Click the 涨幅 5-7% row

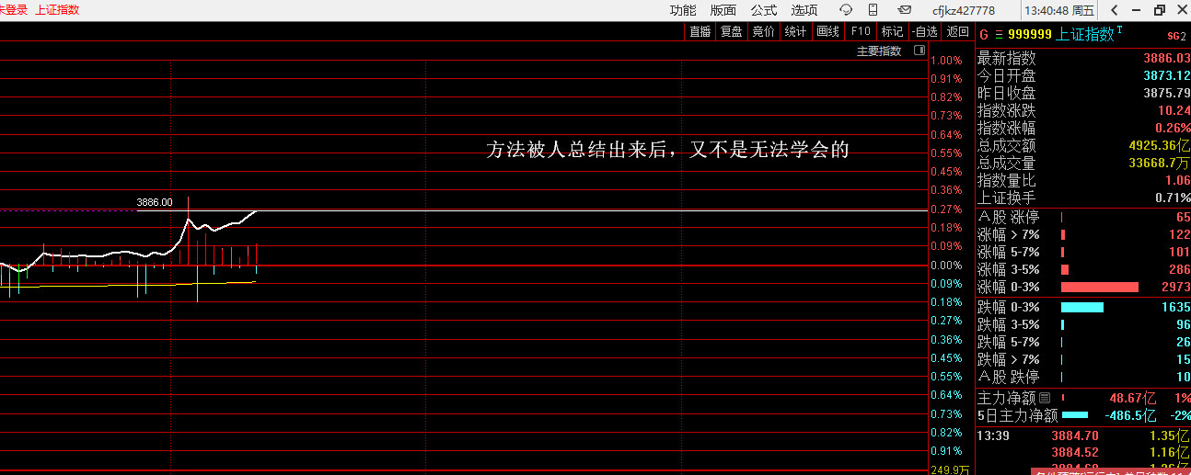(x=1083, y=252)
